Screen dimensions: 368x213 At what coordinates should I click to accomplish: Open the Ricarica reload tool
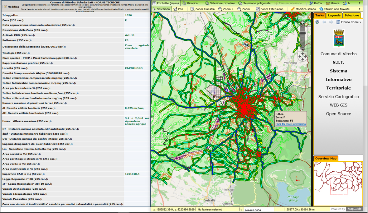coord(190,3)
